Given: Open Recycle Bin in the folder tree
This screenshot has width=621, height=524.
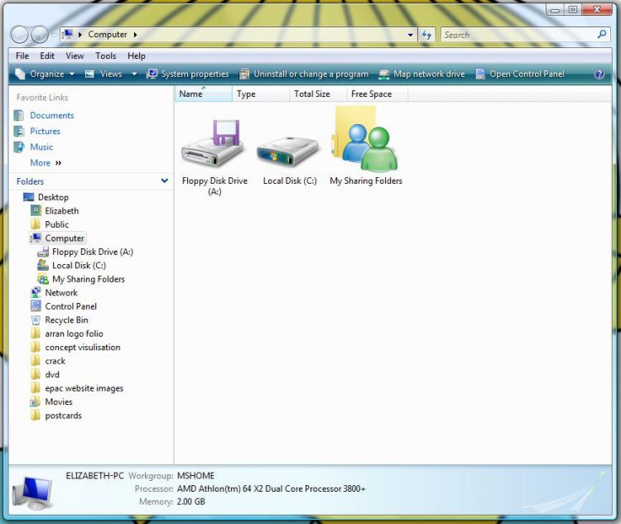Looking at the screenshot, I should 66,320.
